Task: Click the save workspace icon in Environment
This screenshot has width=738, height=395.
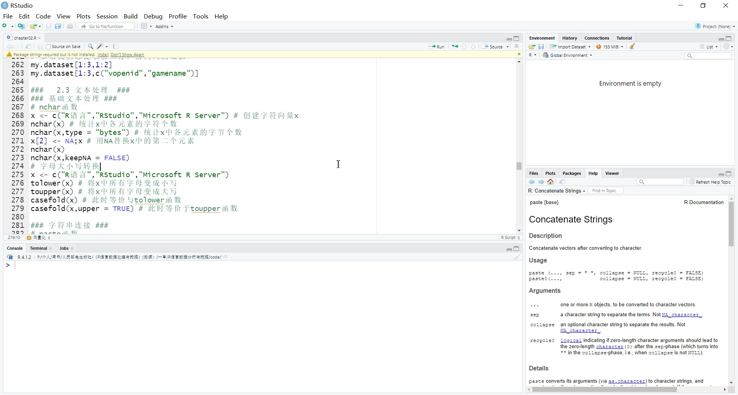Action: [541, 46]
